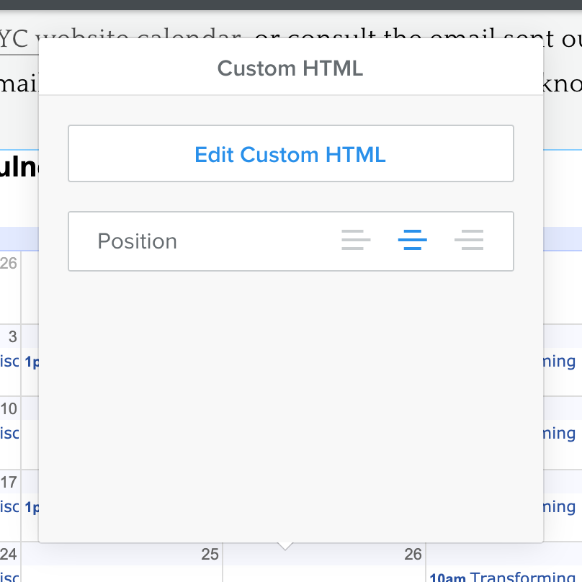The image size is (582, 582).
Task: Set Position to left alignment
Action: coord(356,241)
